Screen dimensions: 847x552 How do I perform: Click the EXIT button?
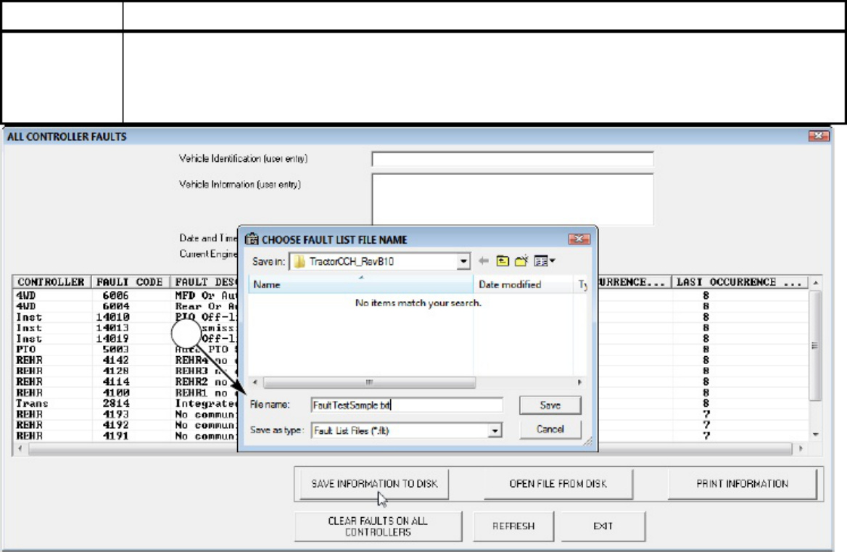pos(603,527)
